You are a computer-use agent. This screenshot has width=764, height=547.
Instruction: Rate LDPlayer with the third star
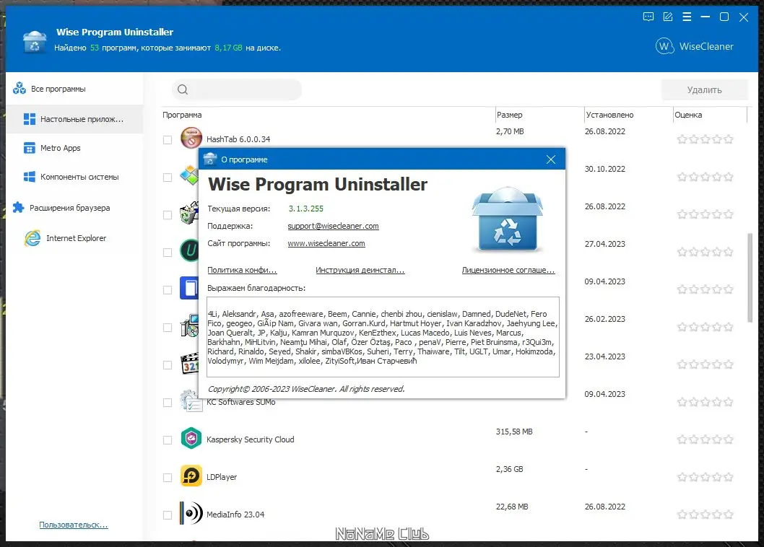point(705,477)
